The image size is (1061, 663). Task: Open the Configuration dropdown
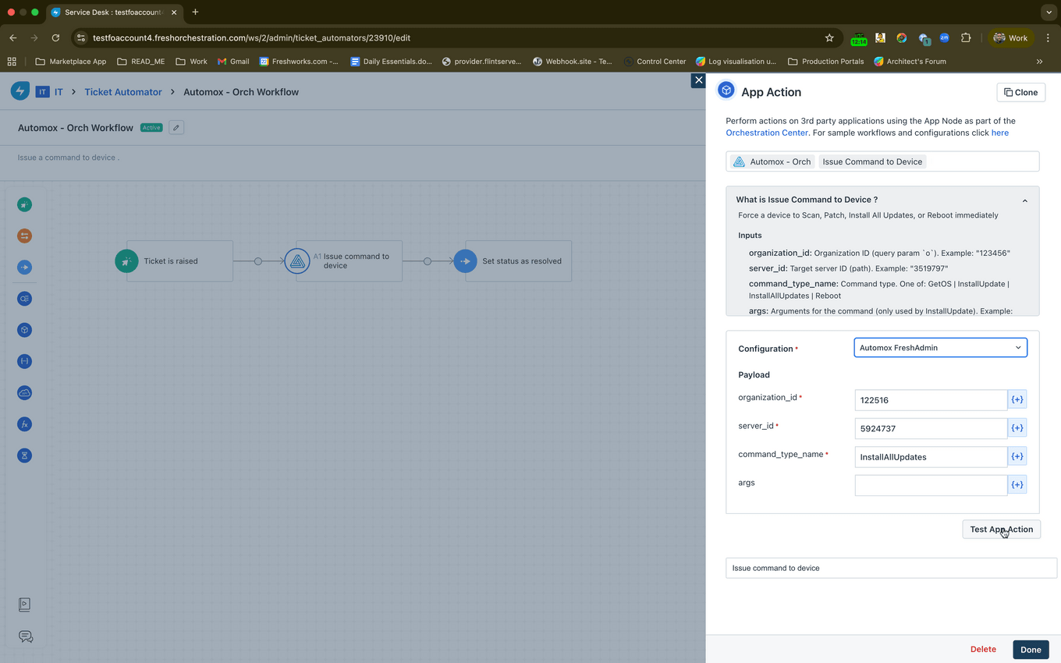point(940,347)
